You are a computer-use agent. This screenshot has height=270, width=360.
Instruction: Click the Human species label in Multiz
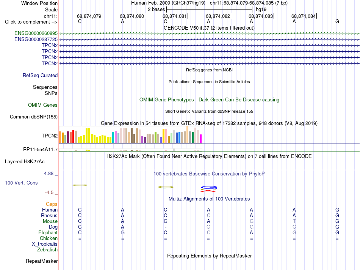coord(50,210)
